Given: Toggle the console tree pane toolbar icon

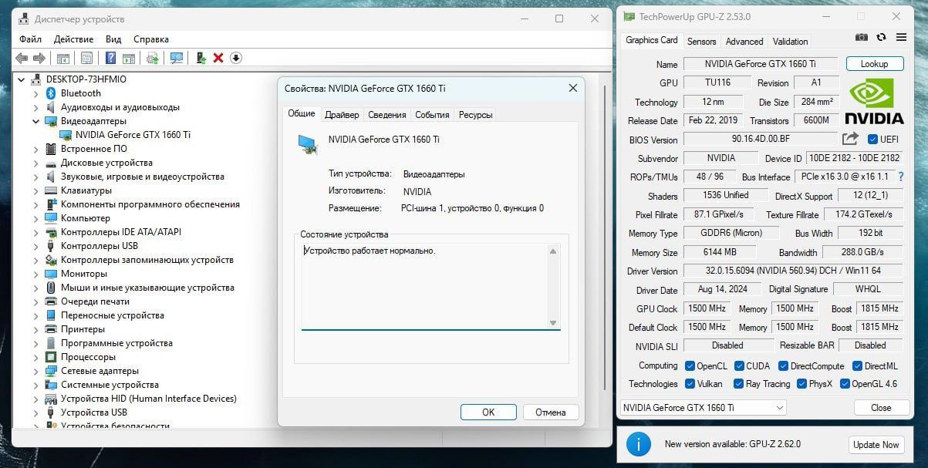Looking at the screenshot, I should [x=63, y=58].
